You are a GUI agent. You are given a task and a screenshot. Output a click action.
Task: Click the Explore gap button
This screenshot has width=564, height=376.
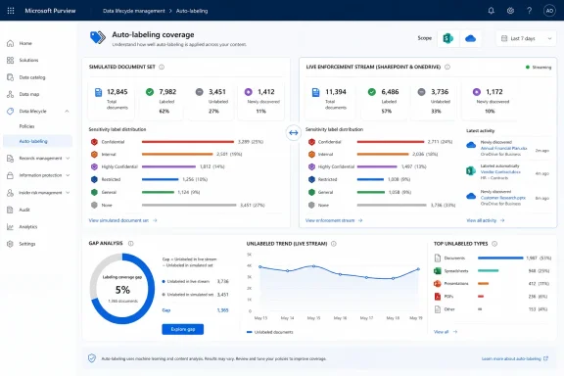pos(183,329)
